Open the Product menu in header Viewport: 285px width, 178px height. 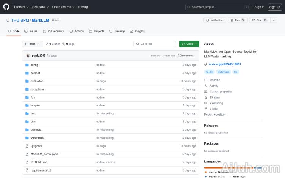[x=21, y=7]
